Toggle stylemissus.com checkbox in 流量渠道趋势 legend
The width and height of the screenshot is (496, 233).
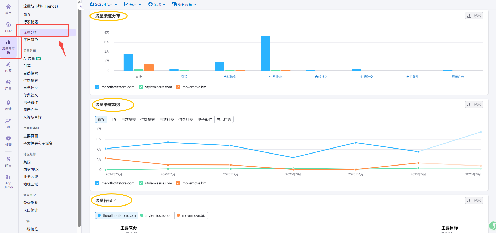141,183
